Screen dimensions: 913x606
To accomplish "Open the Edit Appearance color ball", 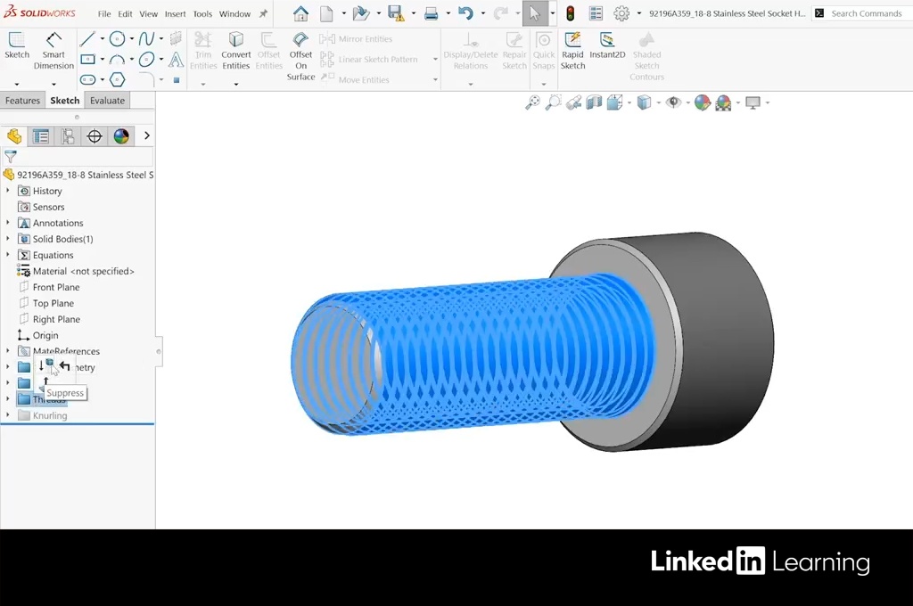I will (703, 102).
